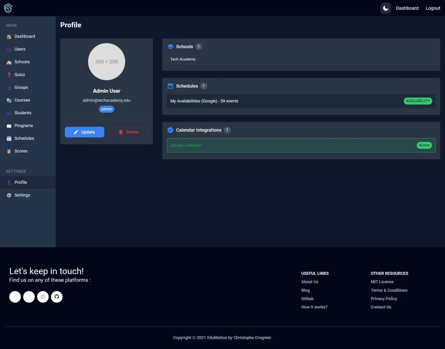
Task: Go to Schools in sidebar
Action: (x=28, y=62)
